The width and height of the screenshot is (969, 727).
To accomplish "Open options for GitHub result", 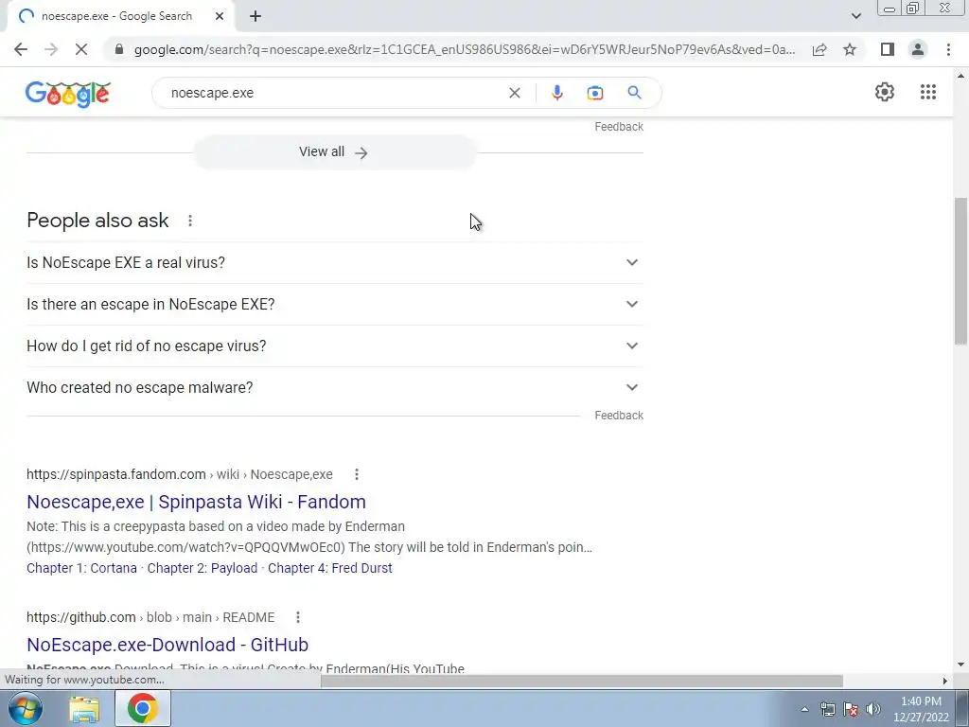I will pos(298,617).
